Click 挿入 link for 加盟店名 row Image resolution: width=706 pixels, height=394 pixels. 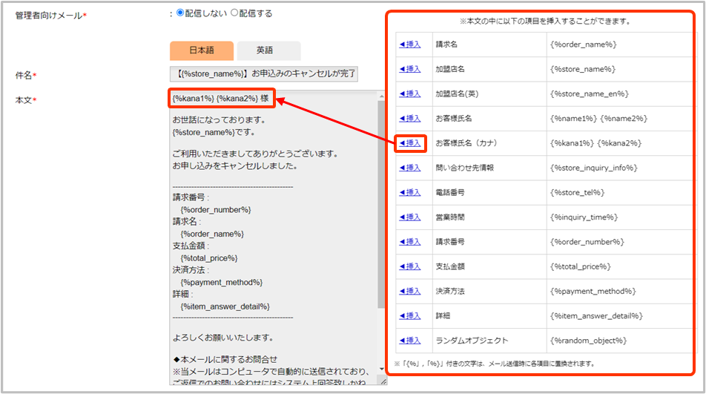410,69
